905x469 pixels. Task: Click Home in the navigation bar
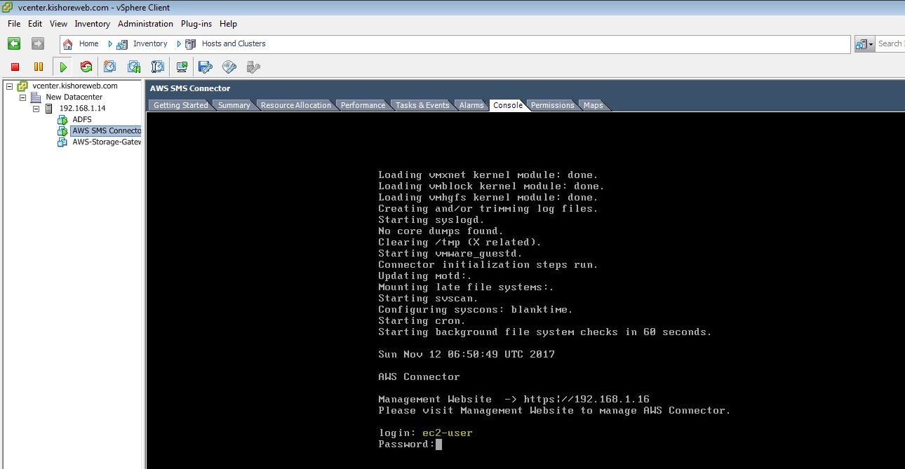pos(88,43)
